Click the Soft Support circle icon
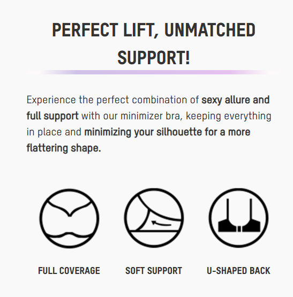Viewport: 293px width, 297px height. (x=154, y=218)
